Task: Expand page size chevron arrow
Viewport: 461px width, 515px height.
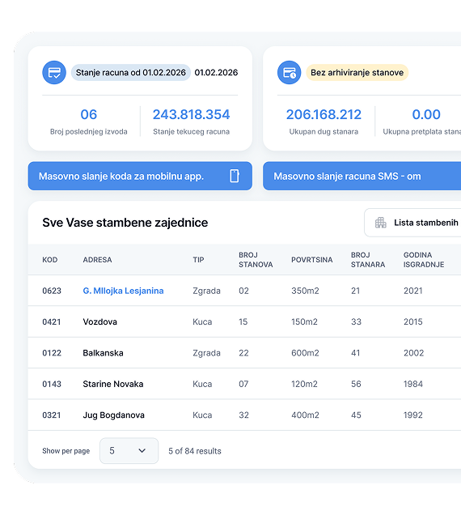Action: pos(142,450)
